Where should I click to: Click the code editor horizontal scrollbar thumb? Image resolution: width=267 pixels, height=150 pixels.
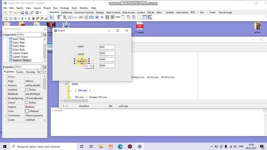76,101
